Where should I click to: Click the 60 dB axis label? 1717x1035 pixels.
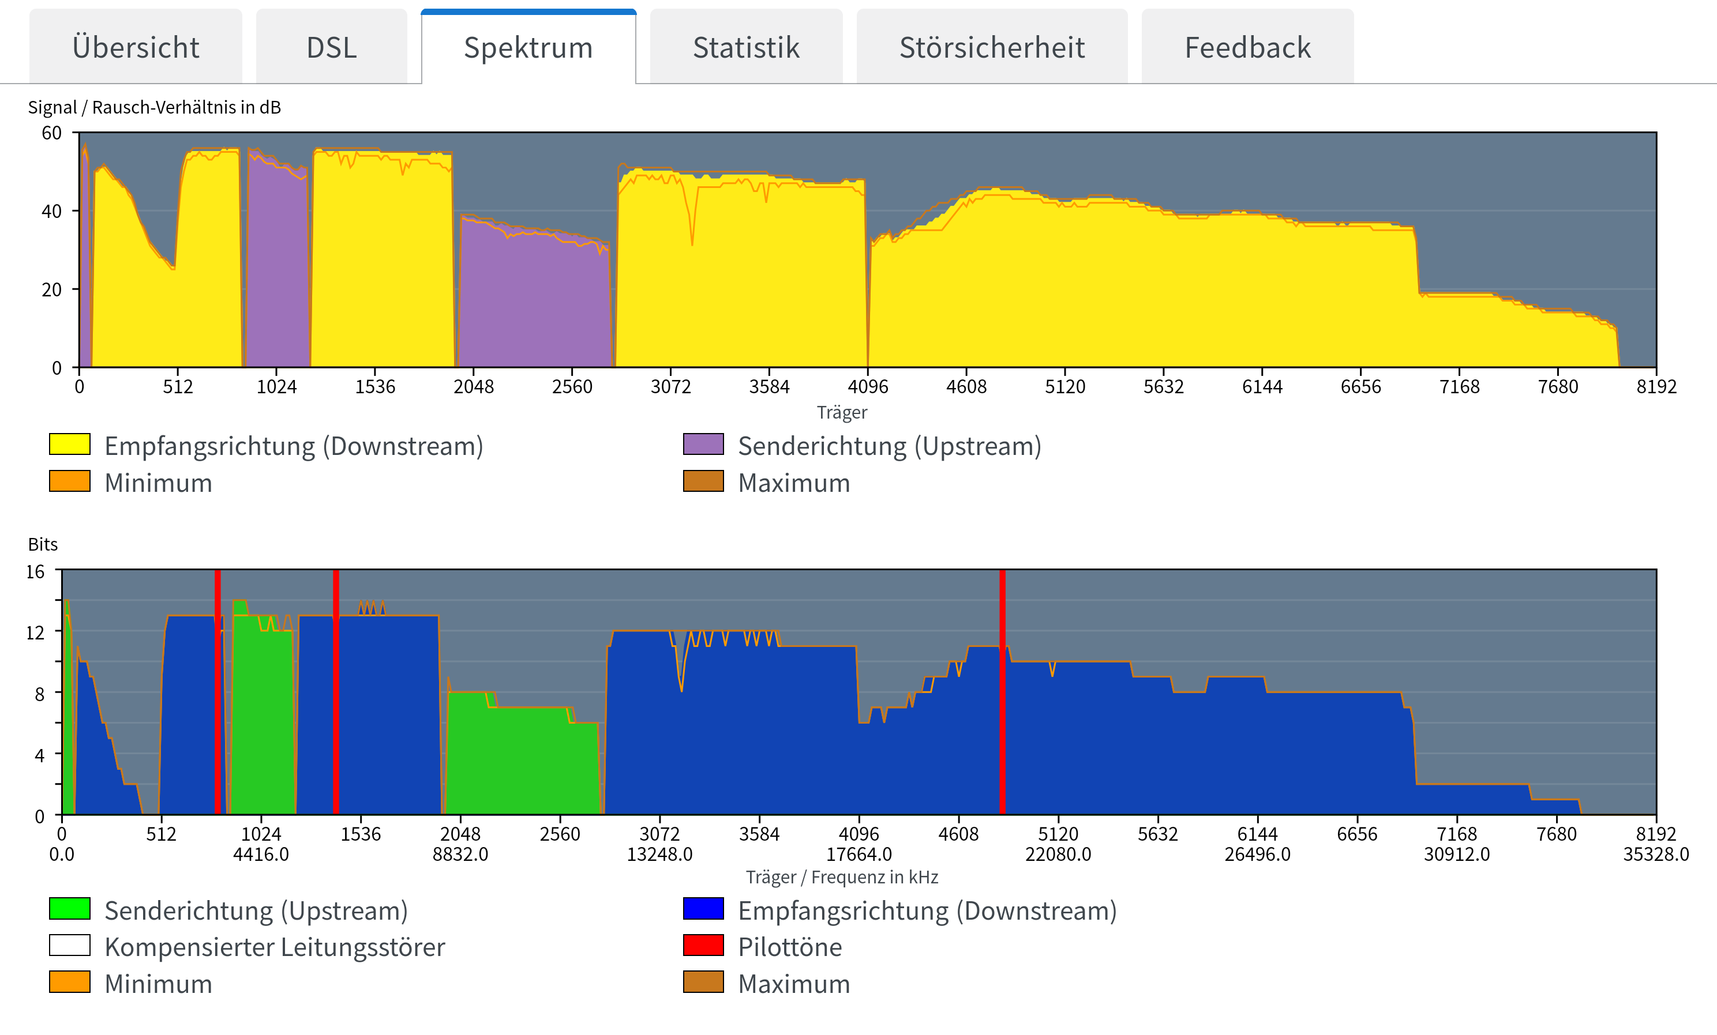tap(51, 133)
